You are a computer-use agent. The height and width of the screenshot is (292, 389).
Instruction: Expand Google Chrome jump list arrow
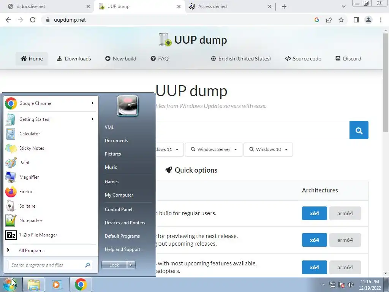pyautogui.click(x=93, y=103)
